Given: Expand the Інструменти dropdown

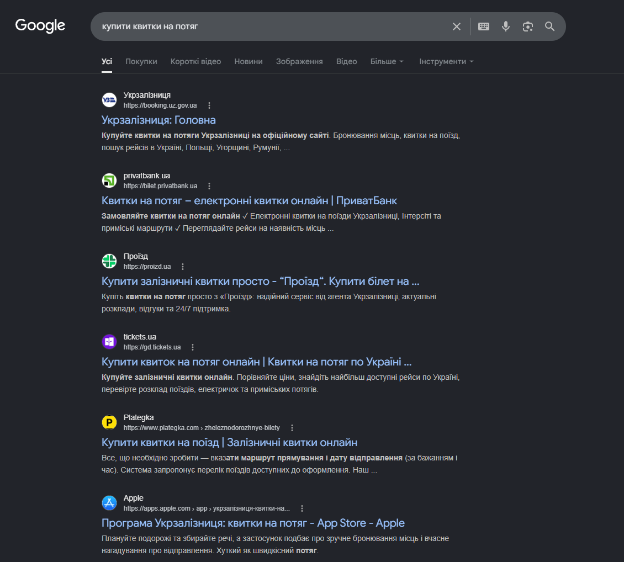Looking at the screenshot, I should coord(446,62).
